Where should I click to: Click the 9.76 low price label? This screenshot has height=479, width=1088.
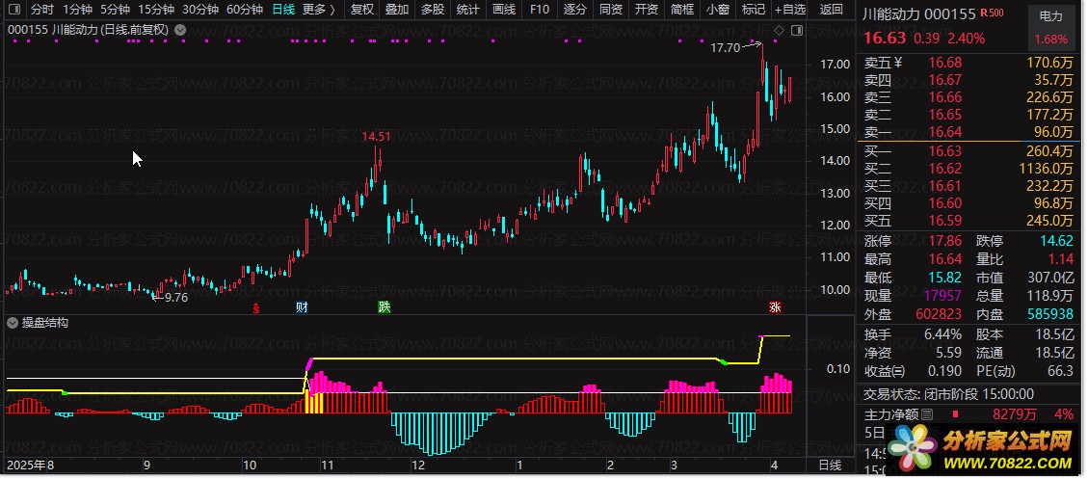click(x=175, y=297)
